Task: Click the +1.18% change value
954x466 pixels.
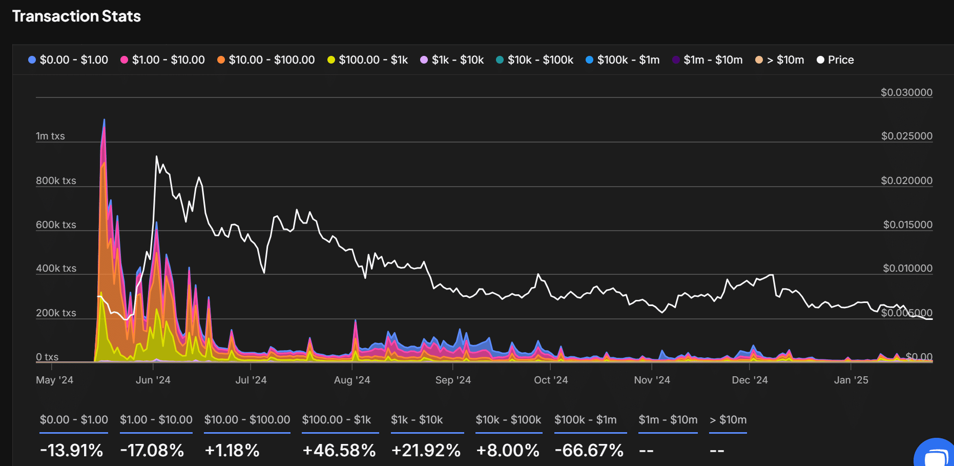Action: pyautogui.click(x=232, y=451)
